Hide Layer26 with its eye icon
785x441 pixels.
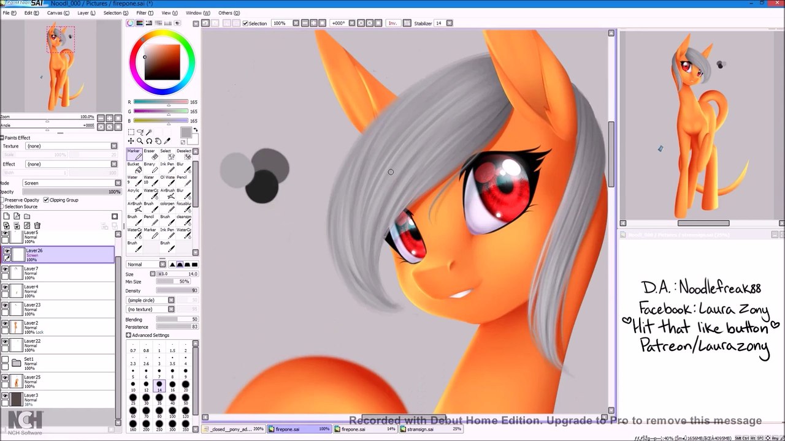click(6, 251)
